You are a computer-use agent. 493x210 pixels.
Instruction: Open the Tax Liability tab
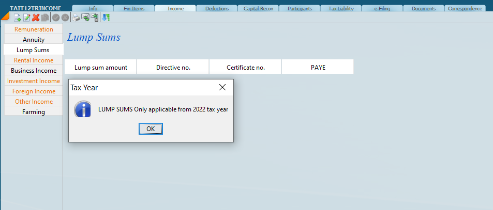(x=340, y=8)
